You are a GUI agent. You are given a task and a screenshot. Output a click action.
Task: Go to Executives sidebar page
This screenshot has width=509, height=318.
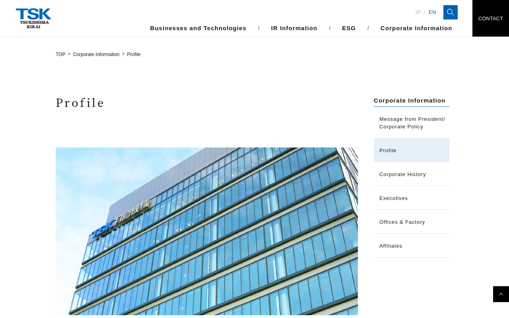[412, 198]
